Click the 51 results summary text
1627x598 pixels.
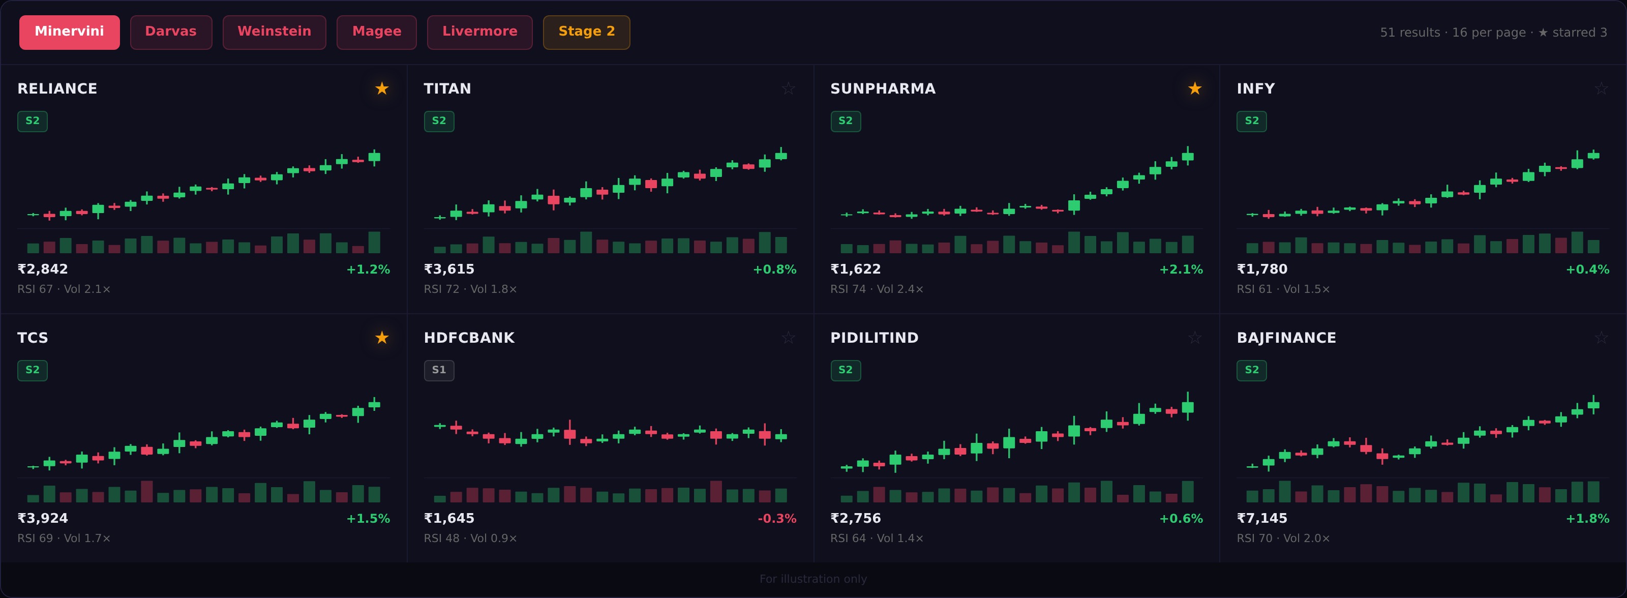pos(1494,33)
